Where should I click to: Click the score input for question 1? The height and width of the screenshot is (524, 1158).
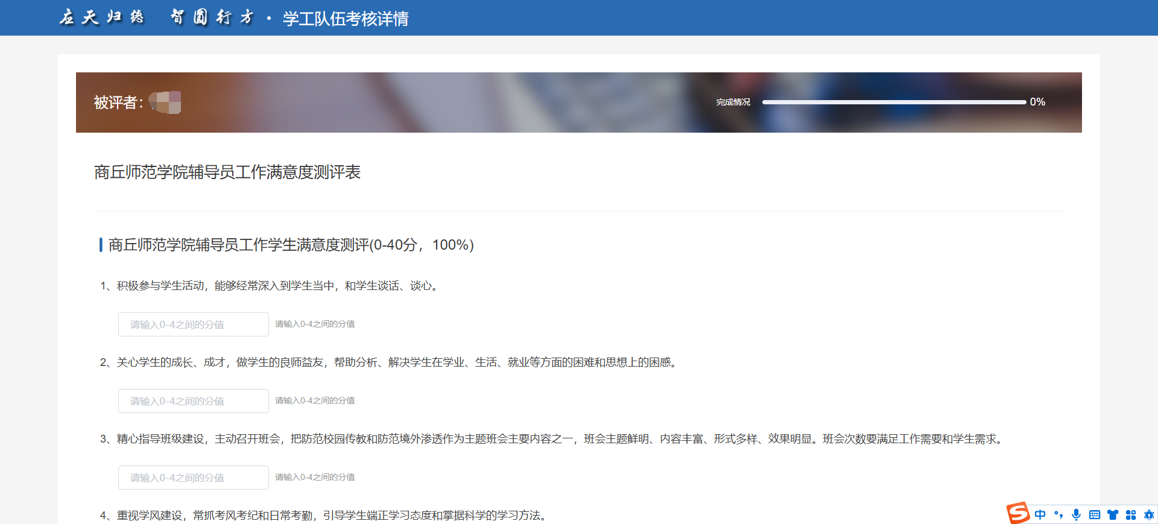pyautogui.click(x=193, y=324)
